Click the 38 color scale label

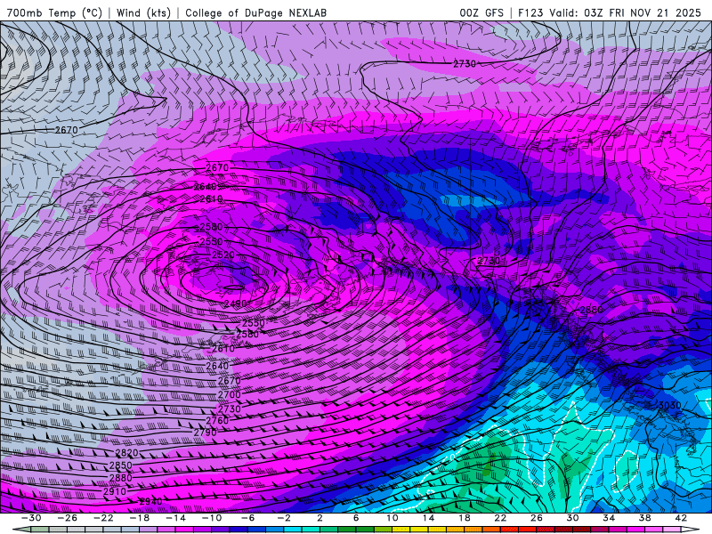644,518
